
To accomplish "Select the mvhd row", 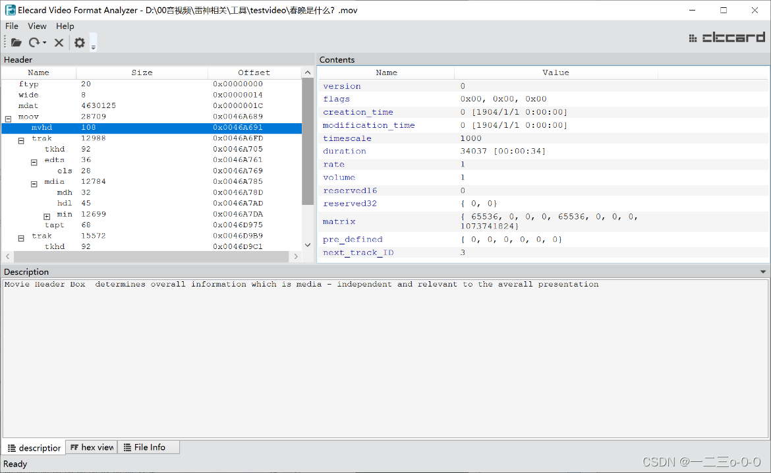I will (152, 127).
